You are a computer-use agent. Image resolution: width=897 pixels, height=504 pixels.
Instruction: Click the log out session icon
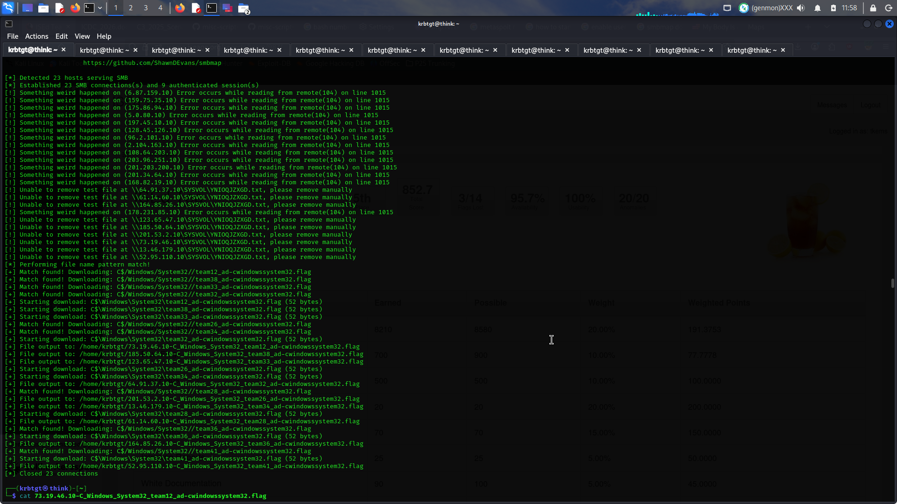point(889,8)
